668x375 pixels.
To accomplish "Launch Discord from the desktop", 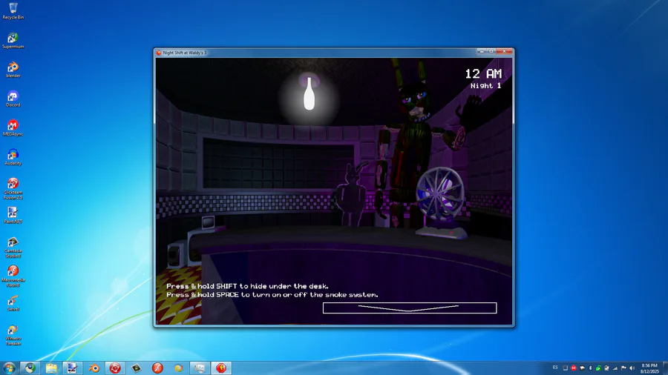I will click(x=13, y=99).
